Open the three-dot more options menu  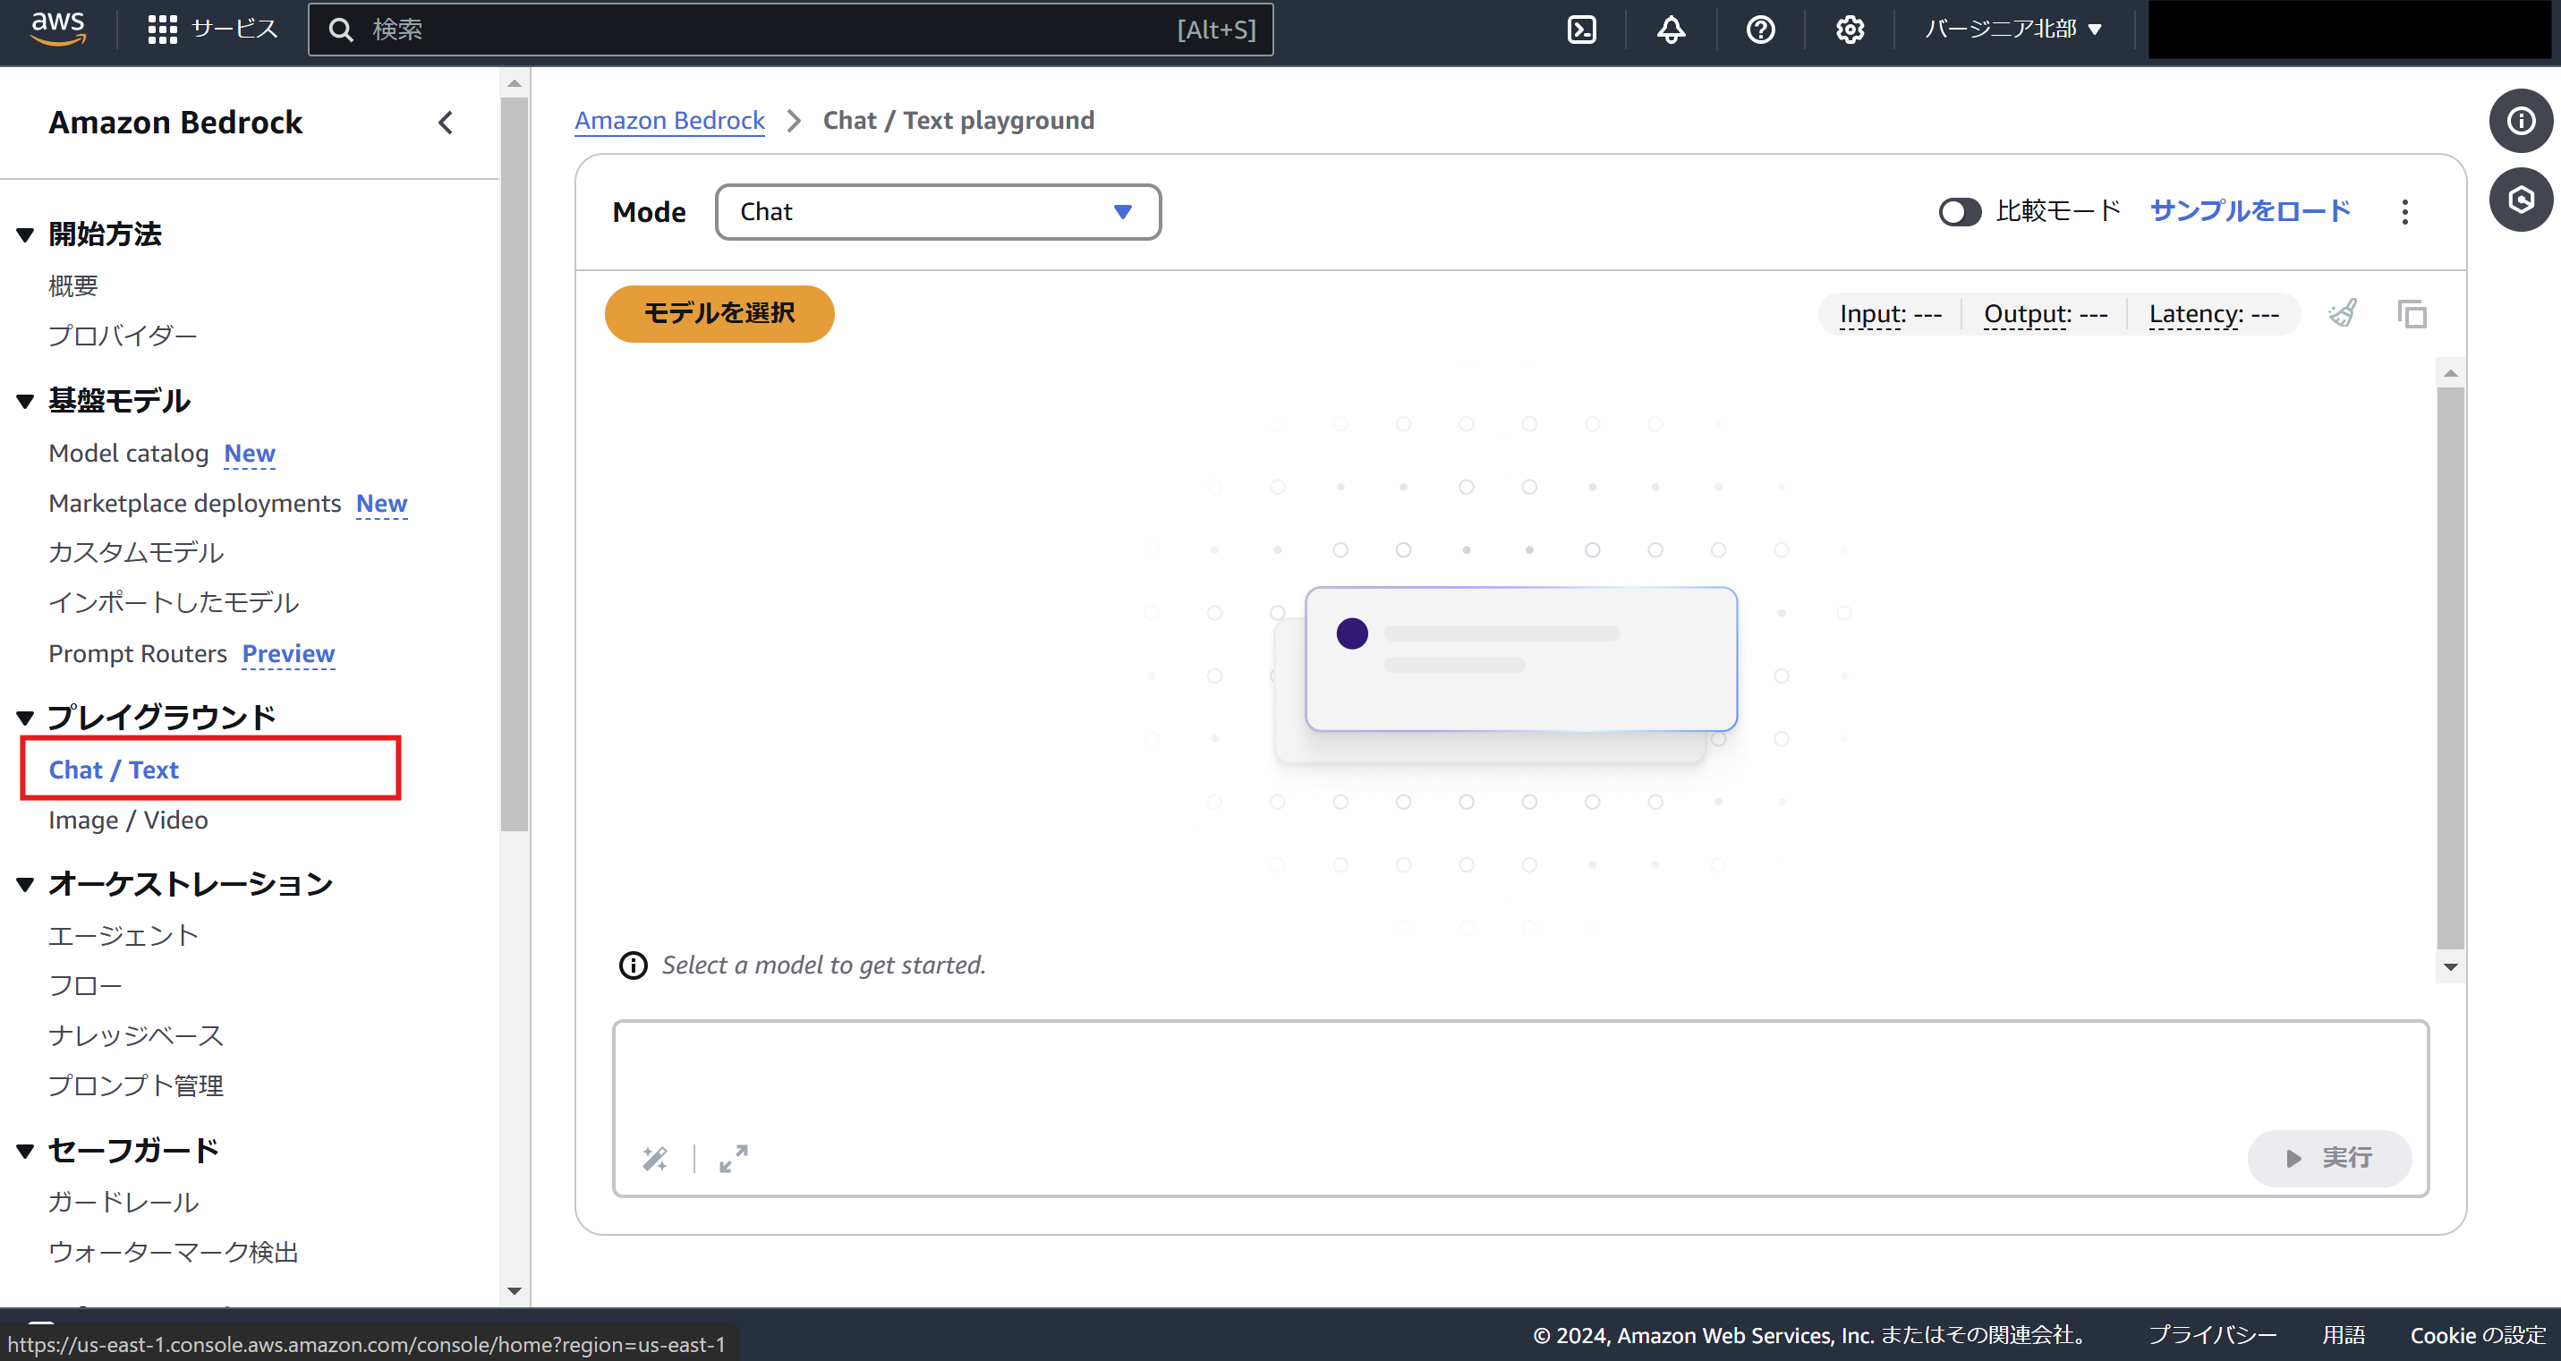2405,212
